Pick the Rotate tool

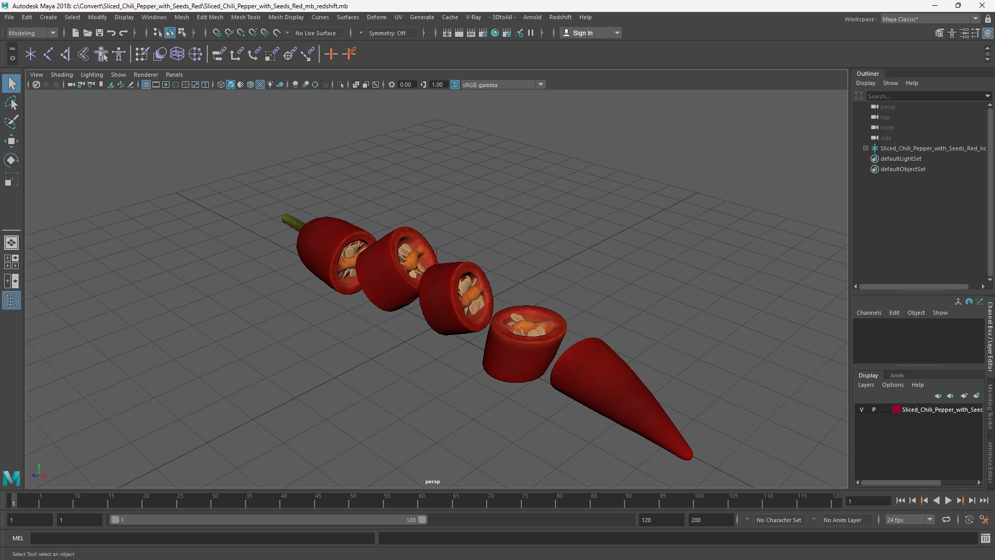tap(11, 160)
